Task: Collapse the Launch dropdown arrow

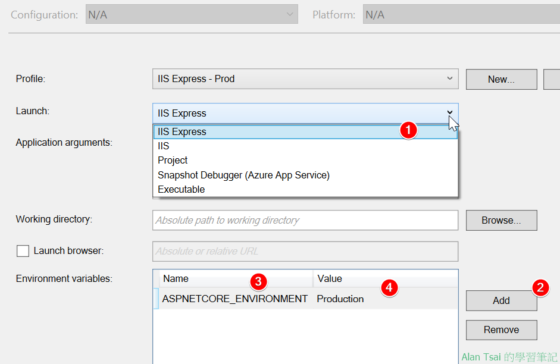Action: point(450,113)
